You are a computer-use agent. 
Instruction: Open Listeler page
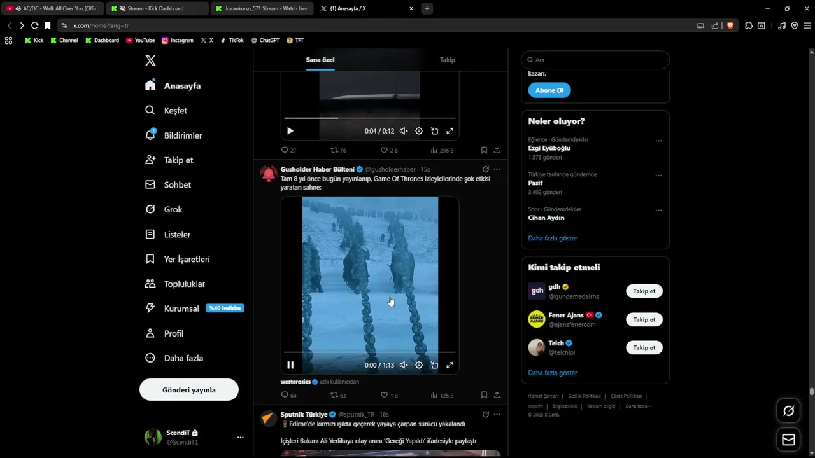click(168, 234)
